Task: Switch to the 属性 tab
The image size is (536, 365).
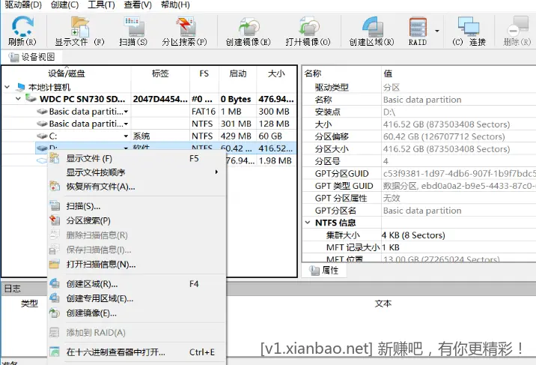Action: coord(324,271)
